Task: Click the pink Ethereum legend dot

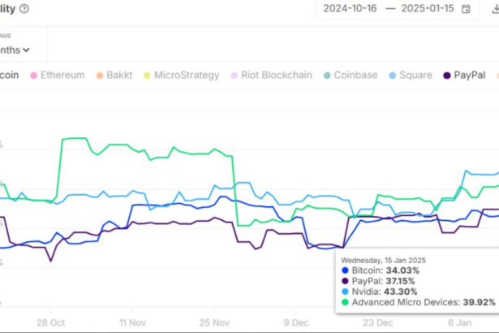Action: [x=34, y=76]
